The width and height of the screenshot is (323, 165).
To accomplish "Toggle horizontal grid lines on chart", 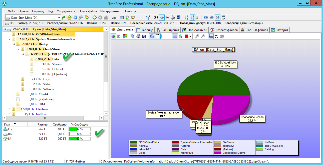I will point(169,36).
